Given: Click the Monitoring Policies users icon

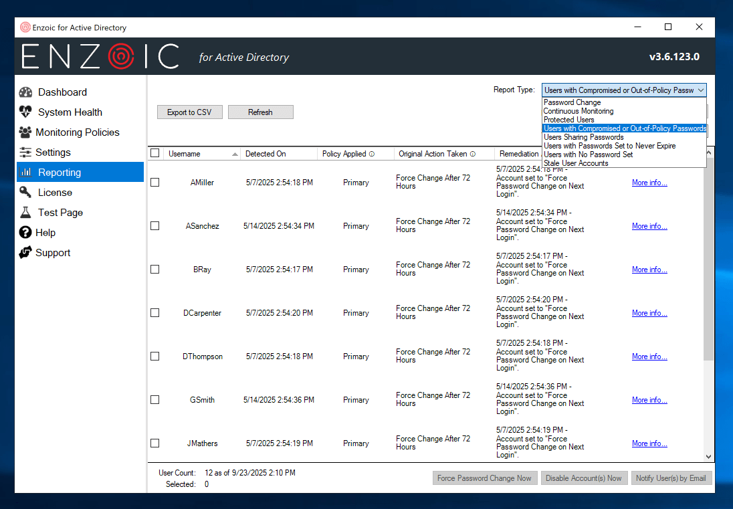Looking at the screenshot, I should point(25,132).
